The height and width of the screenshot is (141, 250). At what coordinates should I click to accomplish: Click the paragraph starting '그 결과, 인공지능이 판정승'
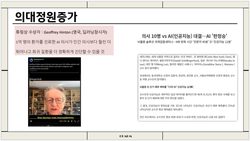pos(187,108)
